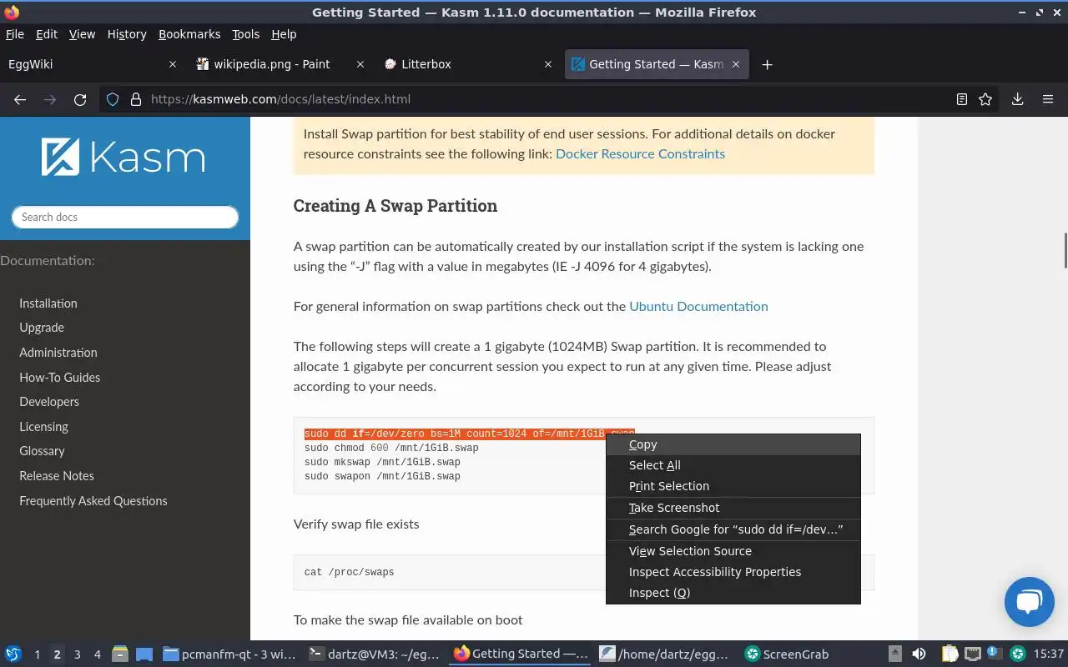The image size is (1068, 667).
Task: Open the chat bubble widget
Action: coord(1030,601)
